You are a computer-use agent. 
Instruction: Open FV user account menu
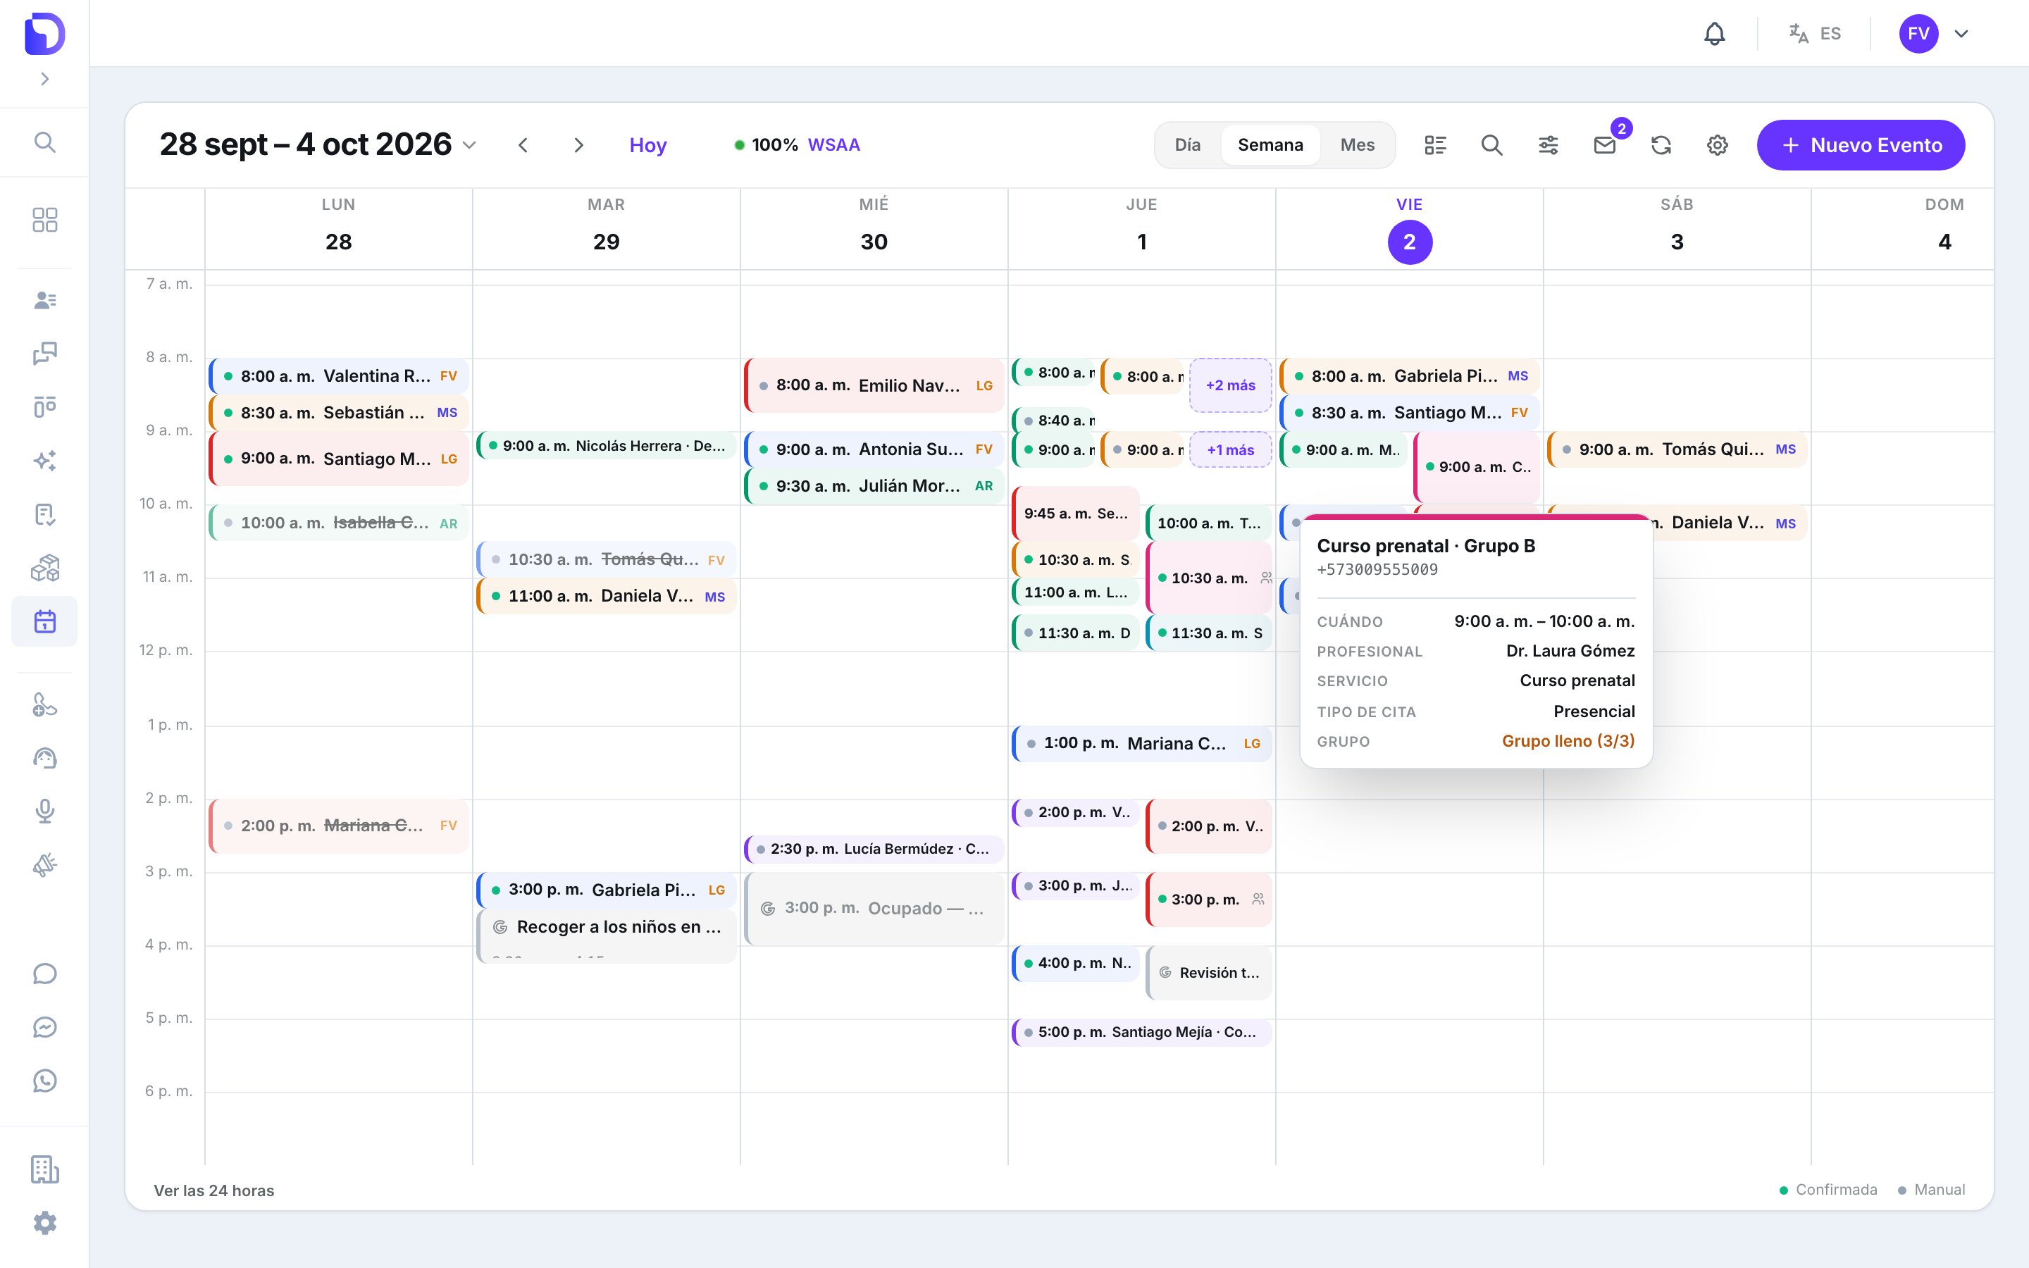tap(1933, 34)
